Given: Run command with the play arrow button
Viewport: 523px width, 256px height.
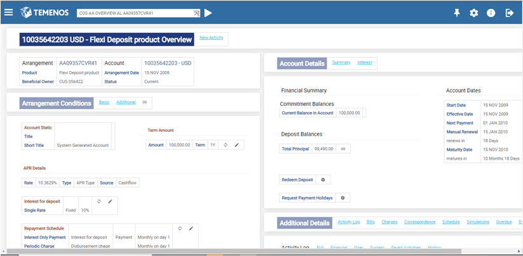Looking at the screenshot, I should (208, 13).
